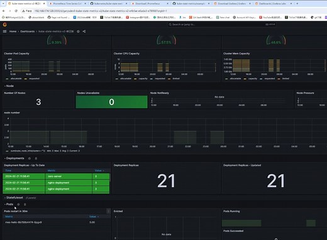Close the Prometheus Time Series browser tab
This screenshot has width=327, height=240.
tap(85, 4)
